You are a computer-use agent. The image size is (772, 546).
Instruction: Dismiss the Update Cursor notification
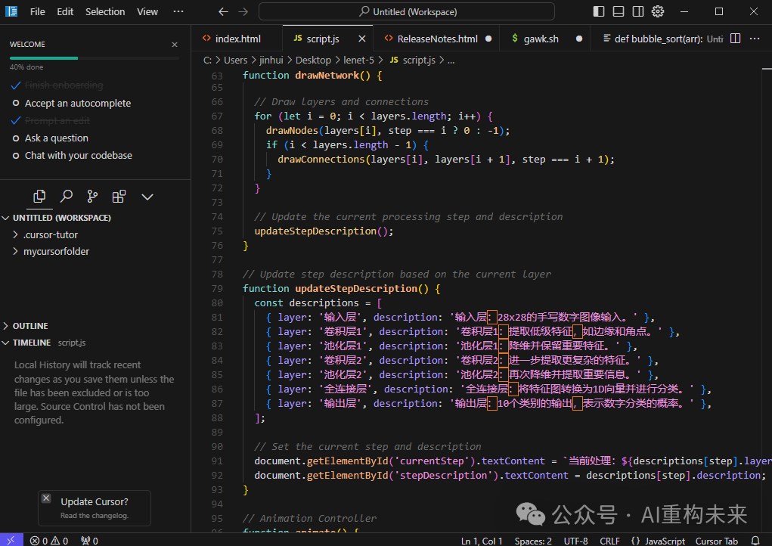tap(46, 498)
